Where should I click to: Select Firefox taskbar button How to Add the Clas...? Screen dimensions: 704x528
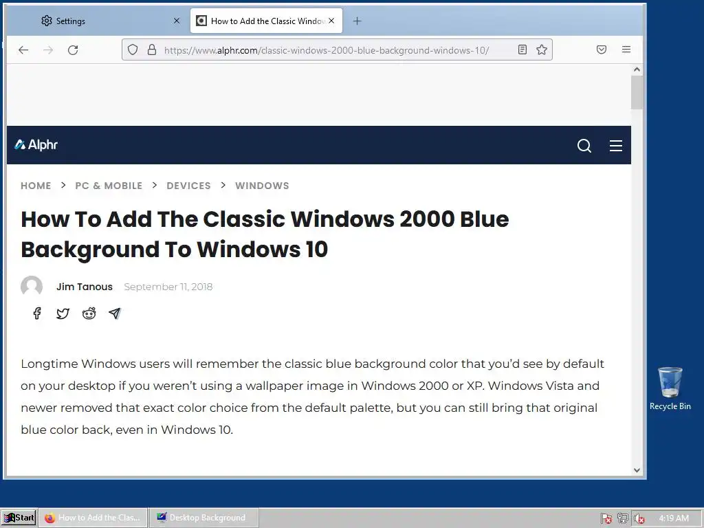click(x=93, y=518)
